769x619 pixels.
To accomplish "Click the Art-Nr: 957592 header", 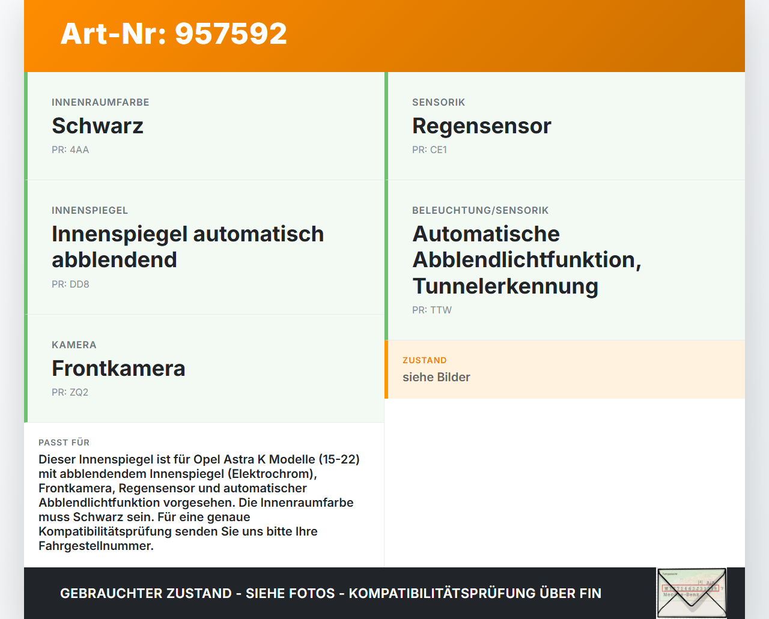I will point(173,33).
